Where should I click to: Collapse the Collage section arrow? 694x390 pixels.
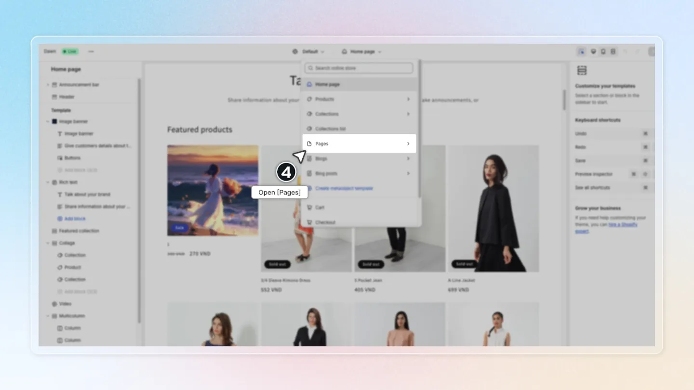point(48,243)
